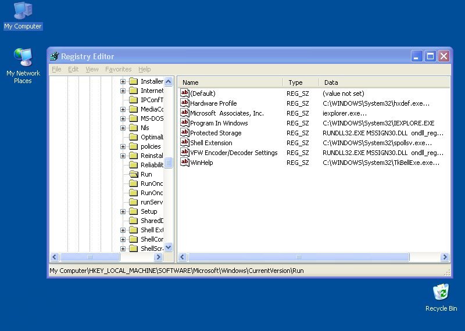Select the My Network Places desktop icon
465x331 pixels.
[x=23, y=66]
